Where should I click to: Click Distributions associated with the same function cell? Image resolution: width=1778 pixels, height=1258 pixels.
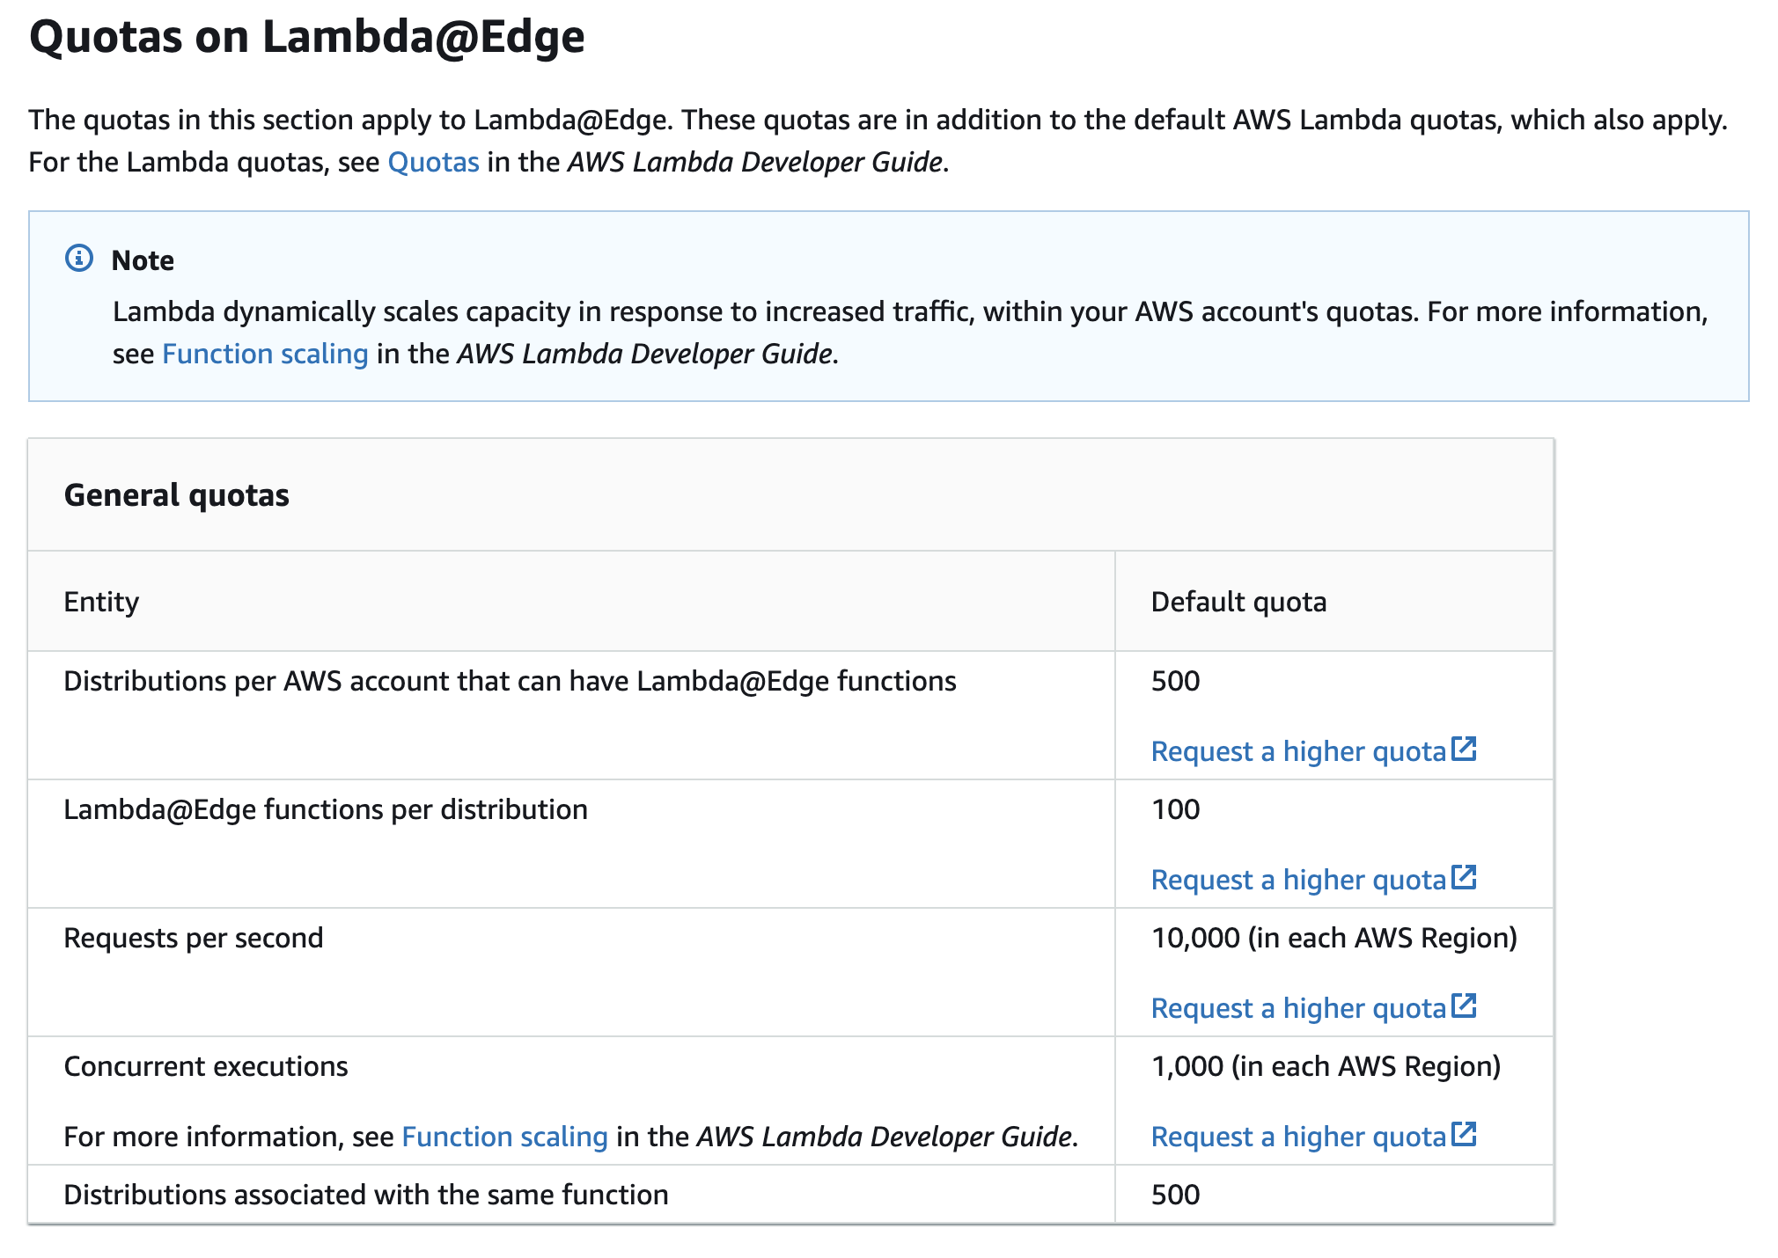coord(366,1195)
